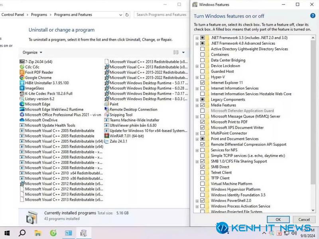Click the Remote Desktop Connection icon
Viewport: 319px width, 239px height.
coord(106,109)
